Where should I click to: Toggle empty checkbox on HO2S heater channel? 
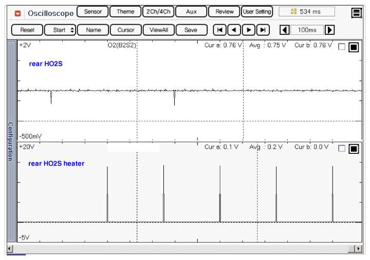pos(342,149)
